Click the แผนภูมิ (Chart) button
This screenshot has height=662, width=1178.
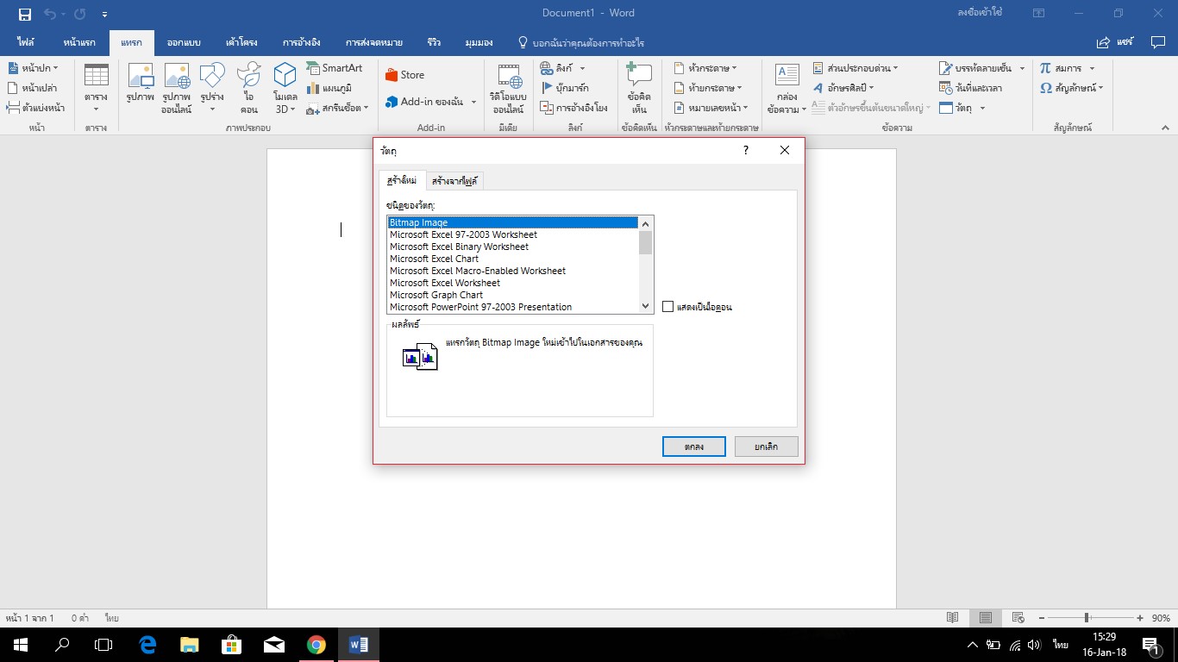click(x=328, y=88)
